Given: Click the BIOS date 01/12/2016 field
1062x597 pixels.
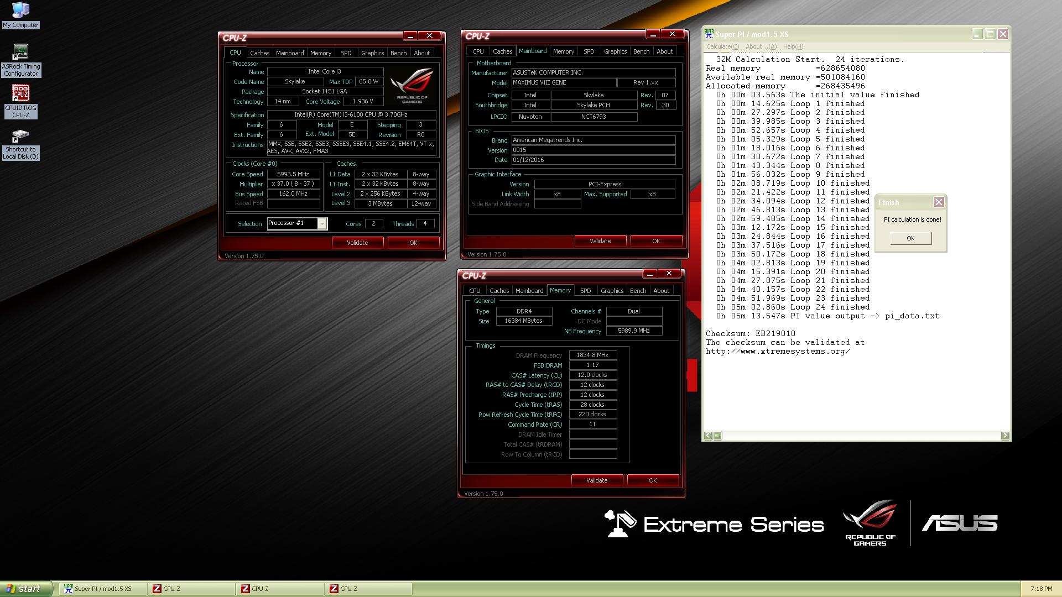Looking at the screenshot, I should pos(593,160).
